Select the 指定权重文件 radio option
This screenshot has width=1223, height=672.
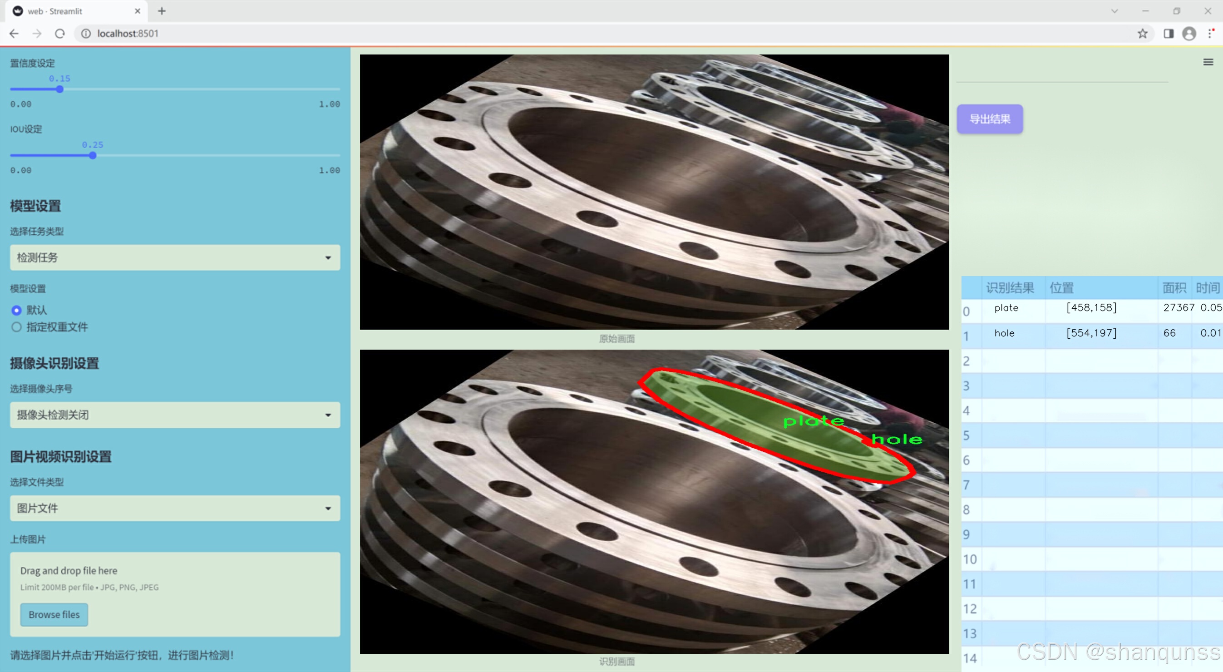[17, 327]
